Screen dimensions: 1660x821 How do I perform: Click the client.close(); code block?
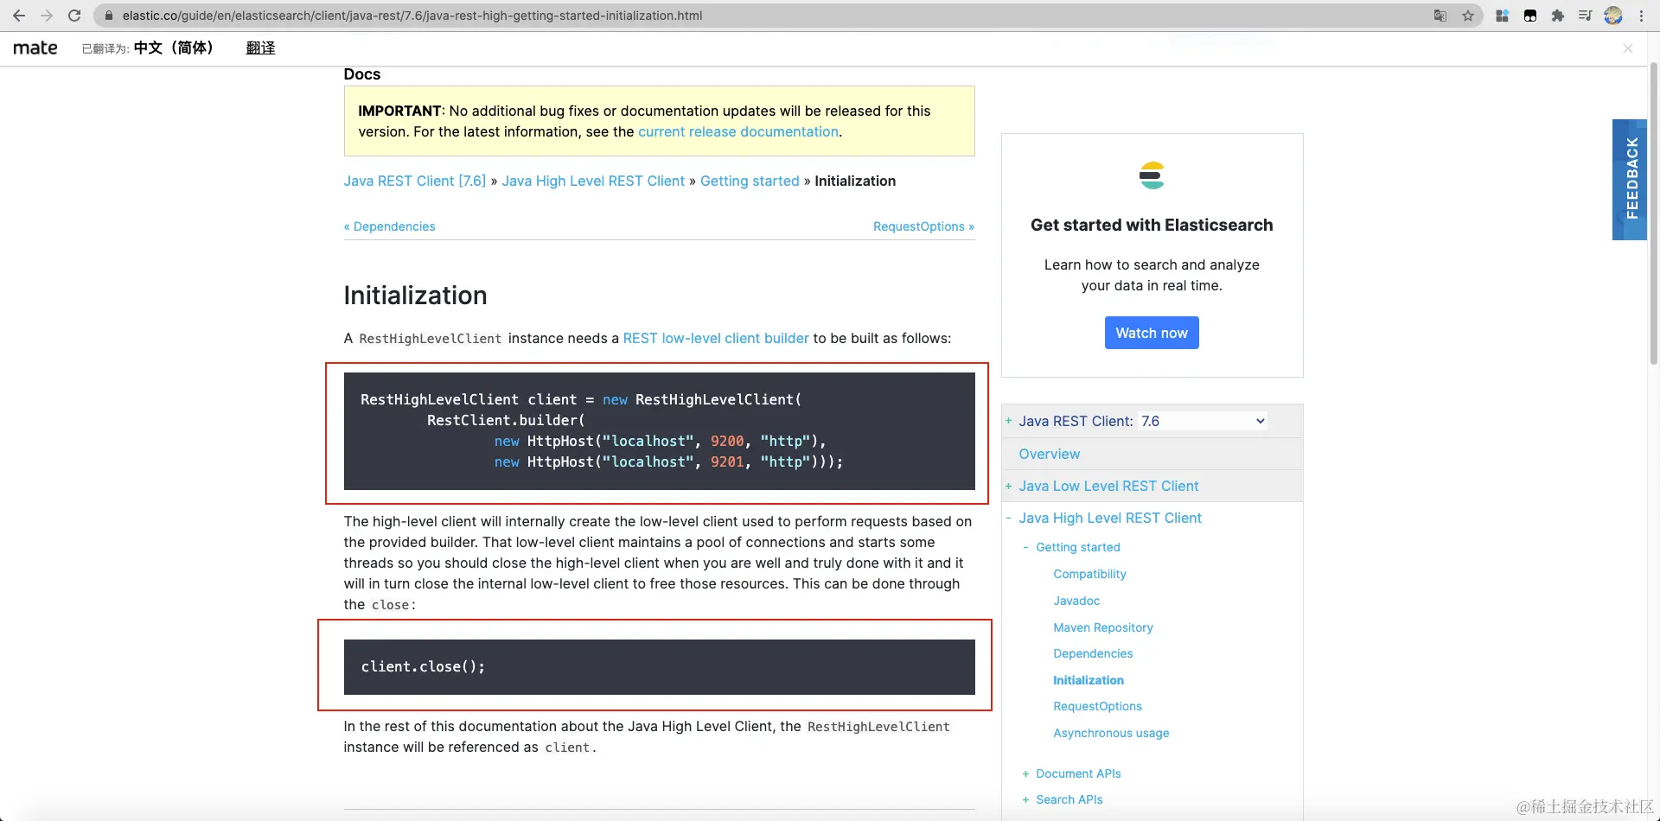659,667
